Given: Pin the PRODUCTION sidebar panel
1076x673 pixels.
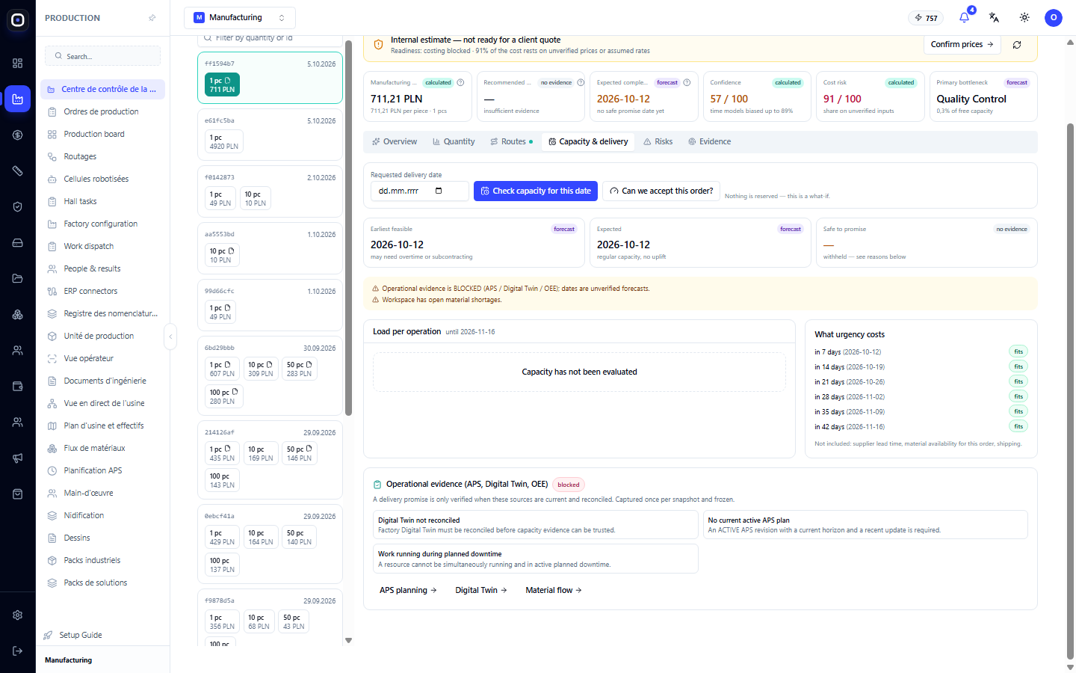Looking at the screenshot, I should coord(152,18).
